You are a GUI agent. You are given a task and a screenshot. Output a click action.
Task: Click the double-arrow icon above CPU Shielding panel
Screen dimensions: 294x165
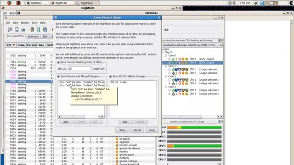click(x=166, y=30)
